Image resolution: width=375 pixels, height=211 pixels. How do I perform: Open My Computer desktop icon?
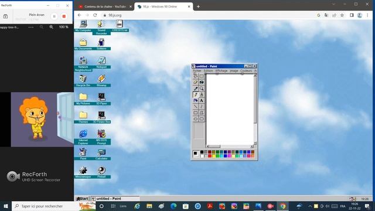click(x=83, y=26)
